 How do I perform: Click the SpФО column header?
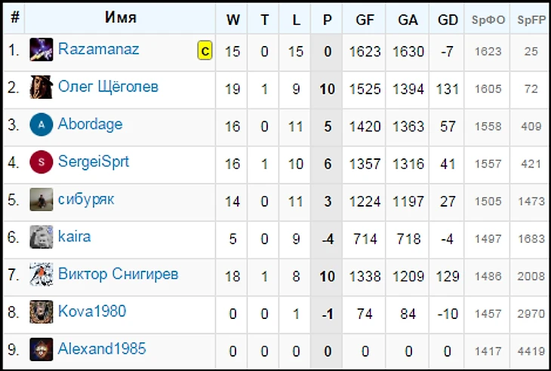click(488, 20)
